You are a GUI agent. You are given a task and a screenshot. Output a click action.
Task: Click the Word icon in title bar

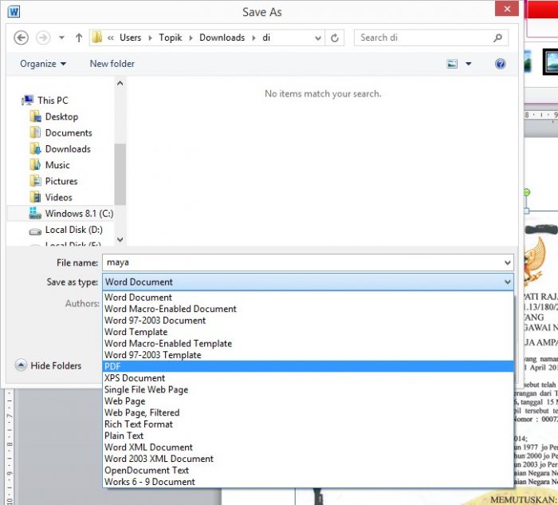pyautogui.click(x=14, y=12)
